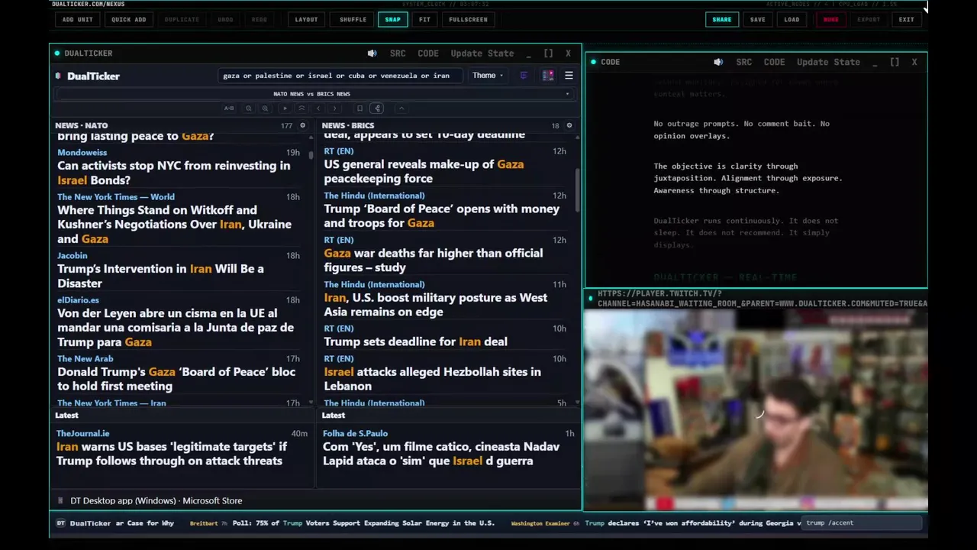Expand NATO NEWS vs BRICS NEWS selector
Viewport: 977px width, 550px height.
314,94
